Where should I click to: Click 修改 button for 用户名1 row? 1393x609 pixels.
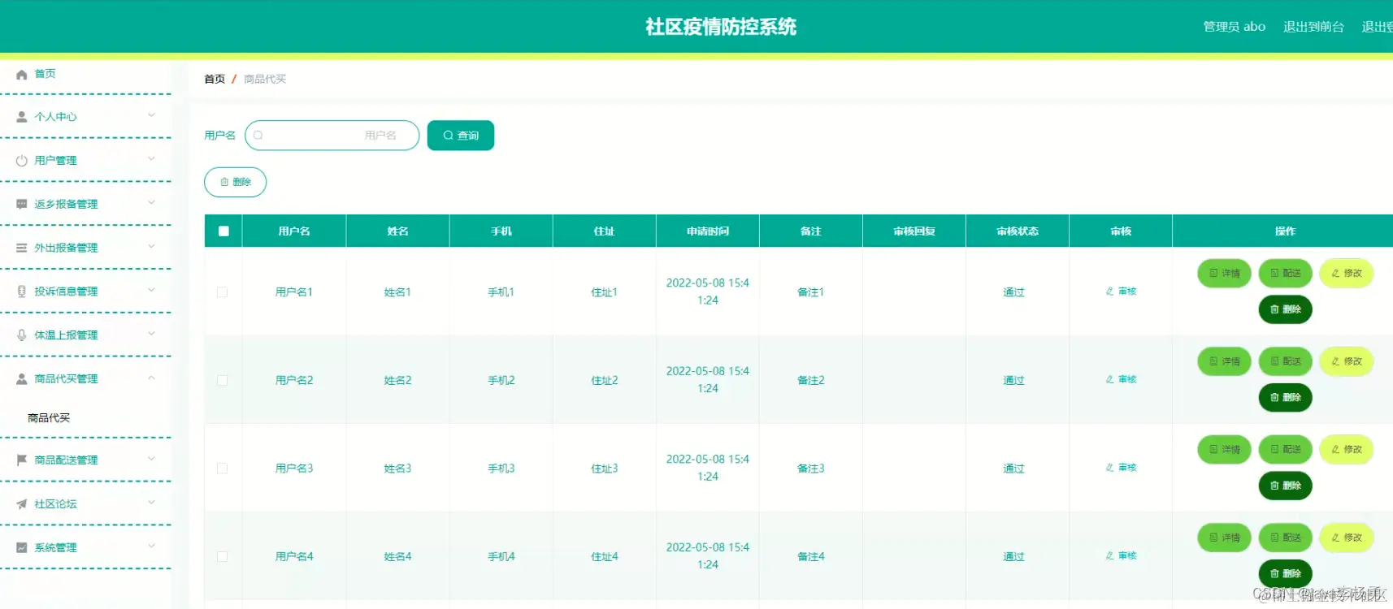(1346, 274)
